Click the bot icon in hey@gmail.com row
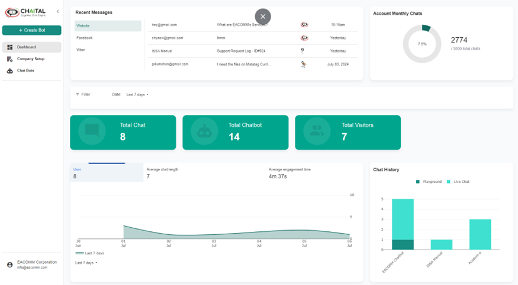 [304, 25]
